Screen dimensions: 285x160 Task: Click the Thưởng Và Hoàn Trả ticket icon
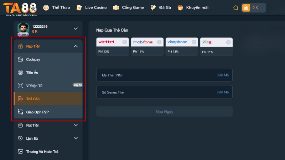click(20, 151)
